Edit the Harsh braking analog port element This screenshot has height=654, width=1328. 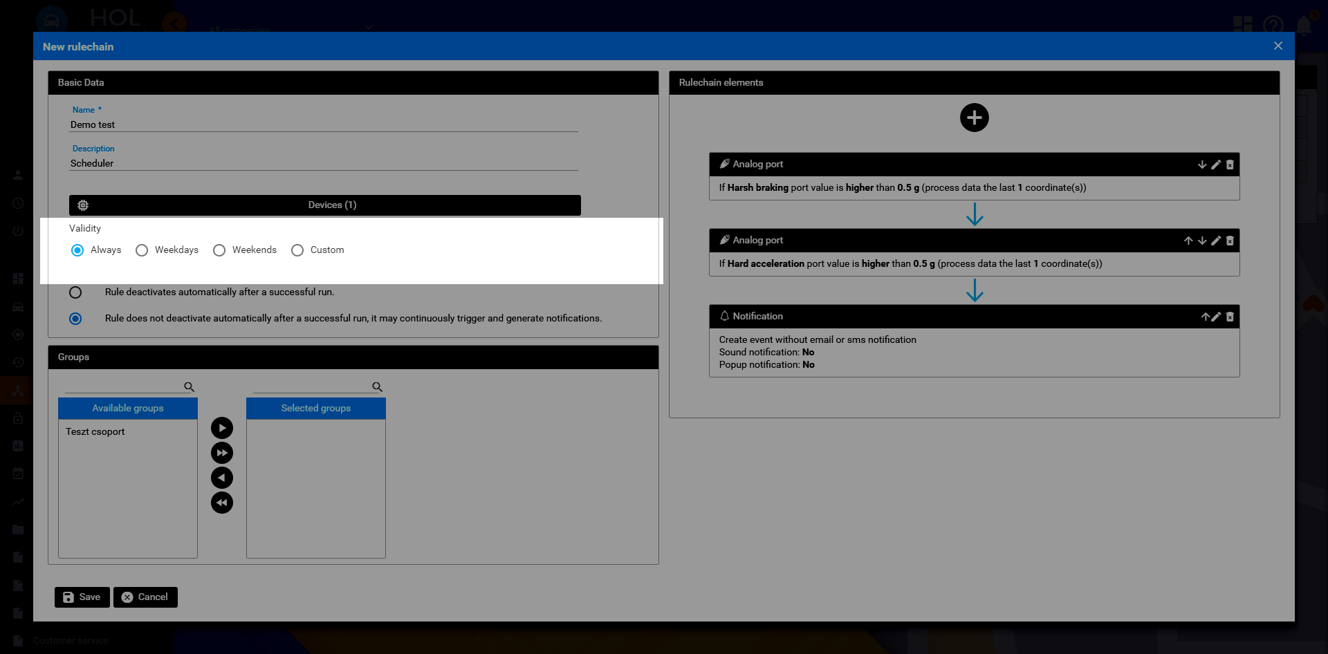[x=1216, y=165]
